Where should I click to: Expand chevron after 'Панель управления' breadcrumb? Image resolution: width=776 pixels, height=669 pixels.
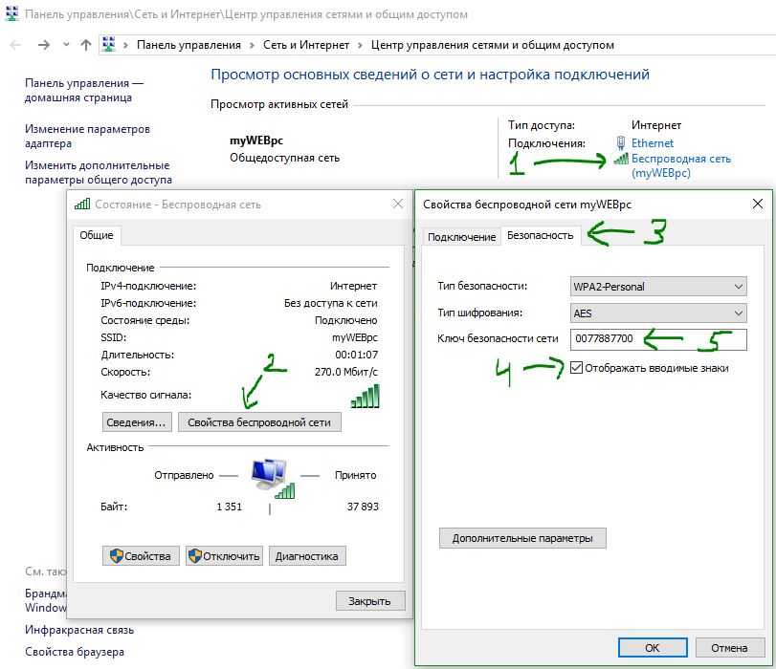[252, 46]
